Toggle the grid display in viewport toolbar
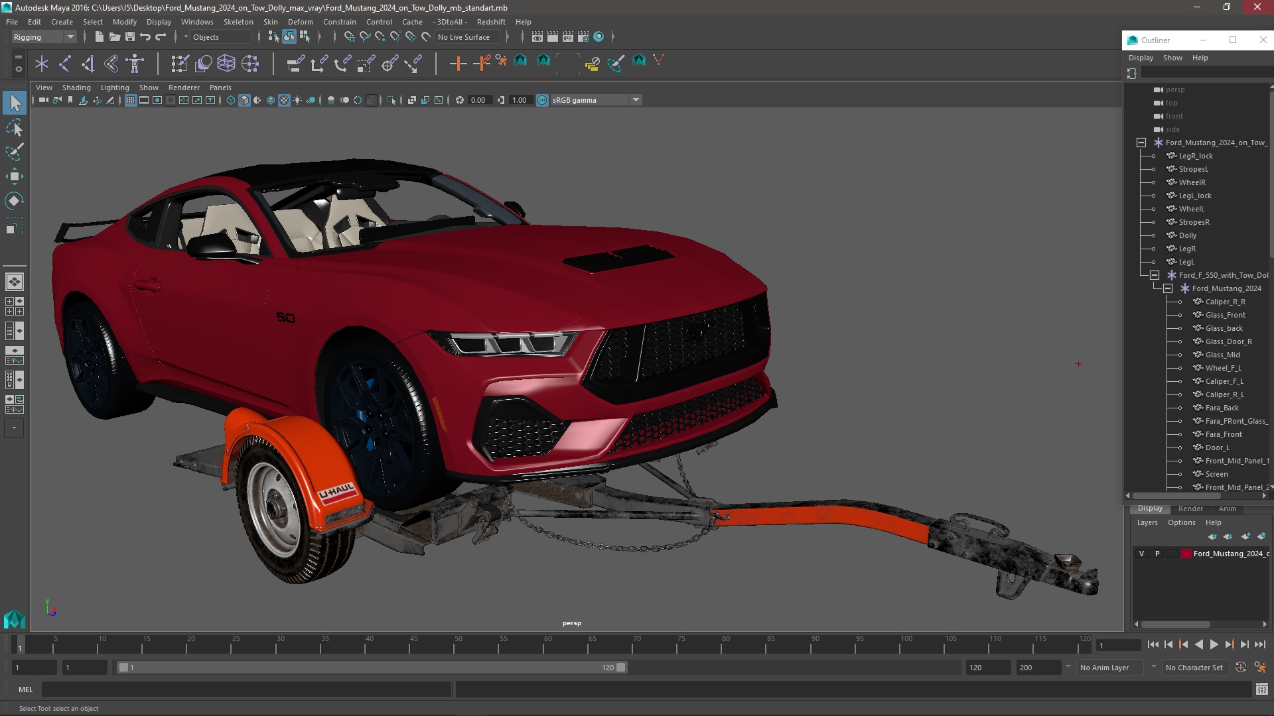1274x716 pixels. tap(131, 100)
